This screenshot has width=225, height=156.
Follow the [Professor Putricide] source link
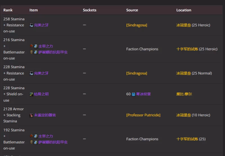[x=143, y=115]
